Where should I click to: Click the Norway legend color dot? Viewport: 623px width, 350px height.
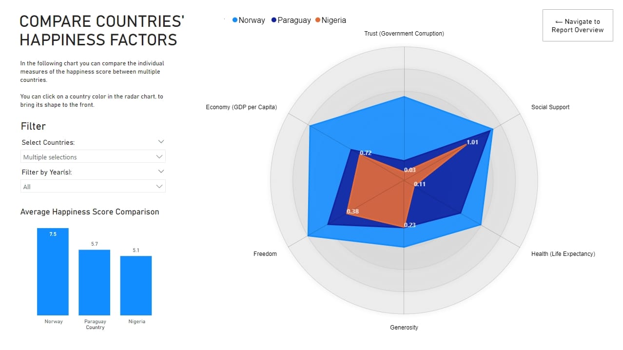pos(235,20)
